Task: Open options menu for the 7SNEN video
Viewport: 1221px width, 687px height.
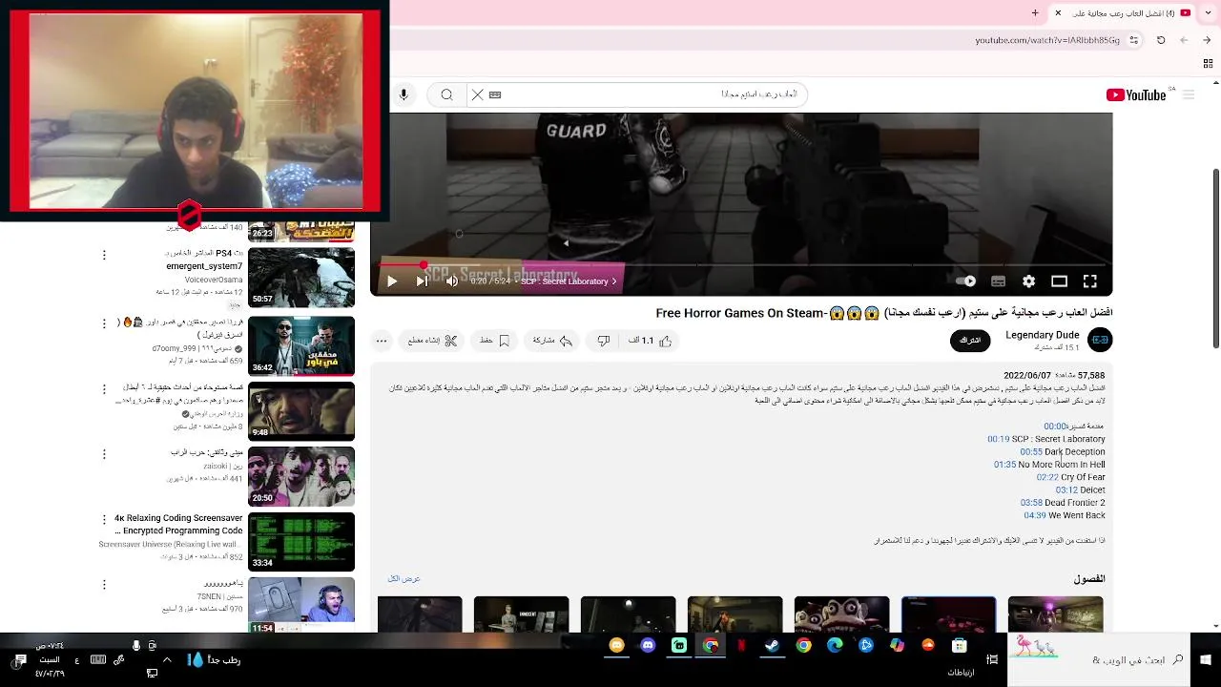Action: [x=104, y=584]
